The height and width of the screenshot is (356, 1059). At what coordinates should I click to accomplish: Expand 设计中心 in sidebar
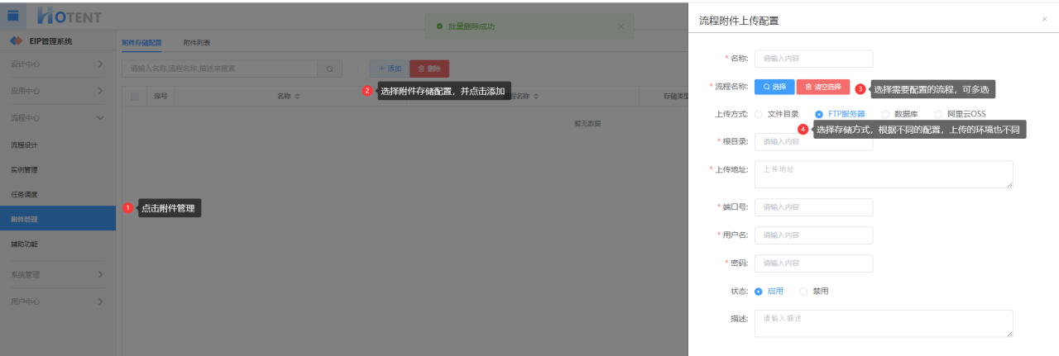57,64
